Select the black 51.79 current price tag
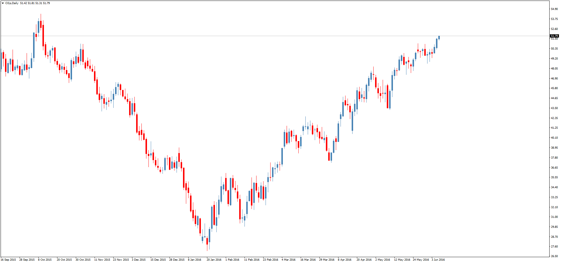561x263 pixels. pos(554,36)
